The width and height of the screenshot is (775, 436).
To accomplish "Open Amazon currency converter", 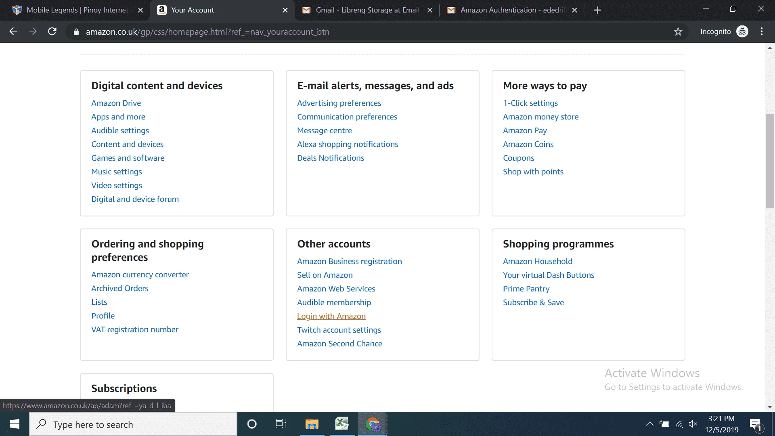I will tap(140, 275).
